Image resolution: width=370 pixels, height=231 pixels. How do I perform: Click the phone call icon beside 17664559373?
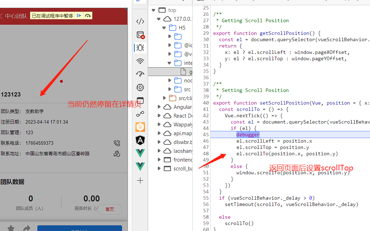click(x=117, y=143)
